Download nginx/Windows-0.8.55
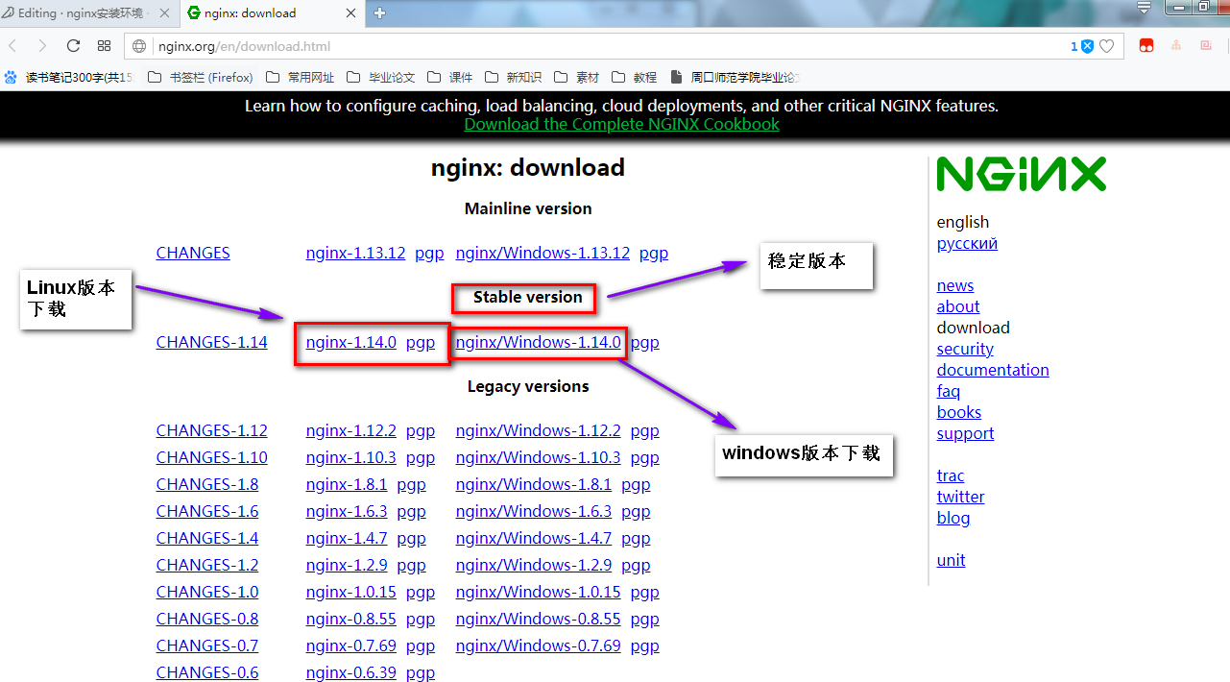Image resolution: width=1230 pixels, height=682 pixels. [x=538, y=619]
